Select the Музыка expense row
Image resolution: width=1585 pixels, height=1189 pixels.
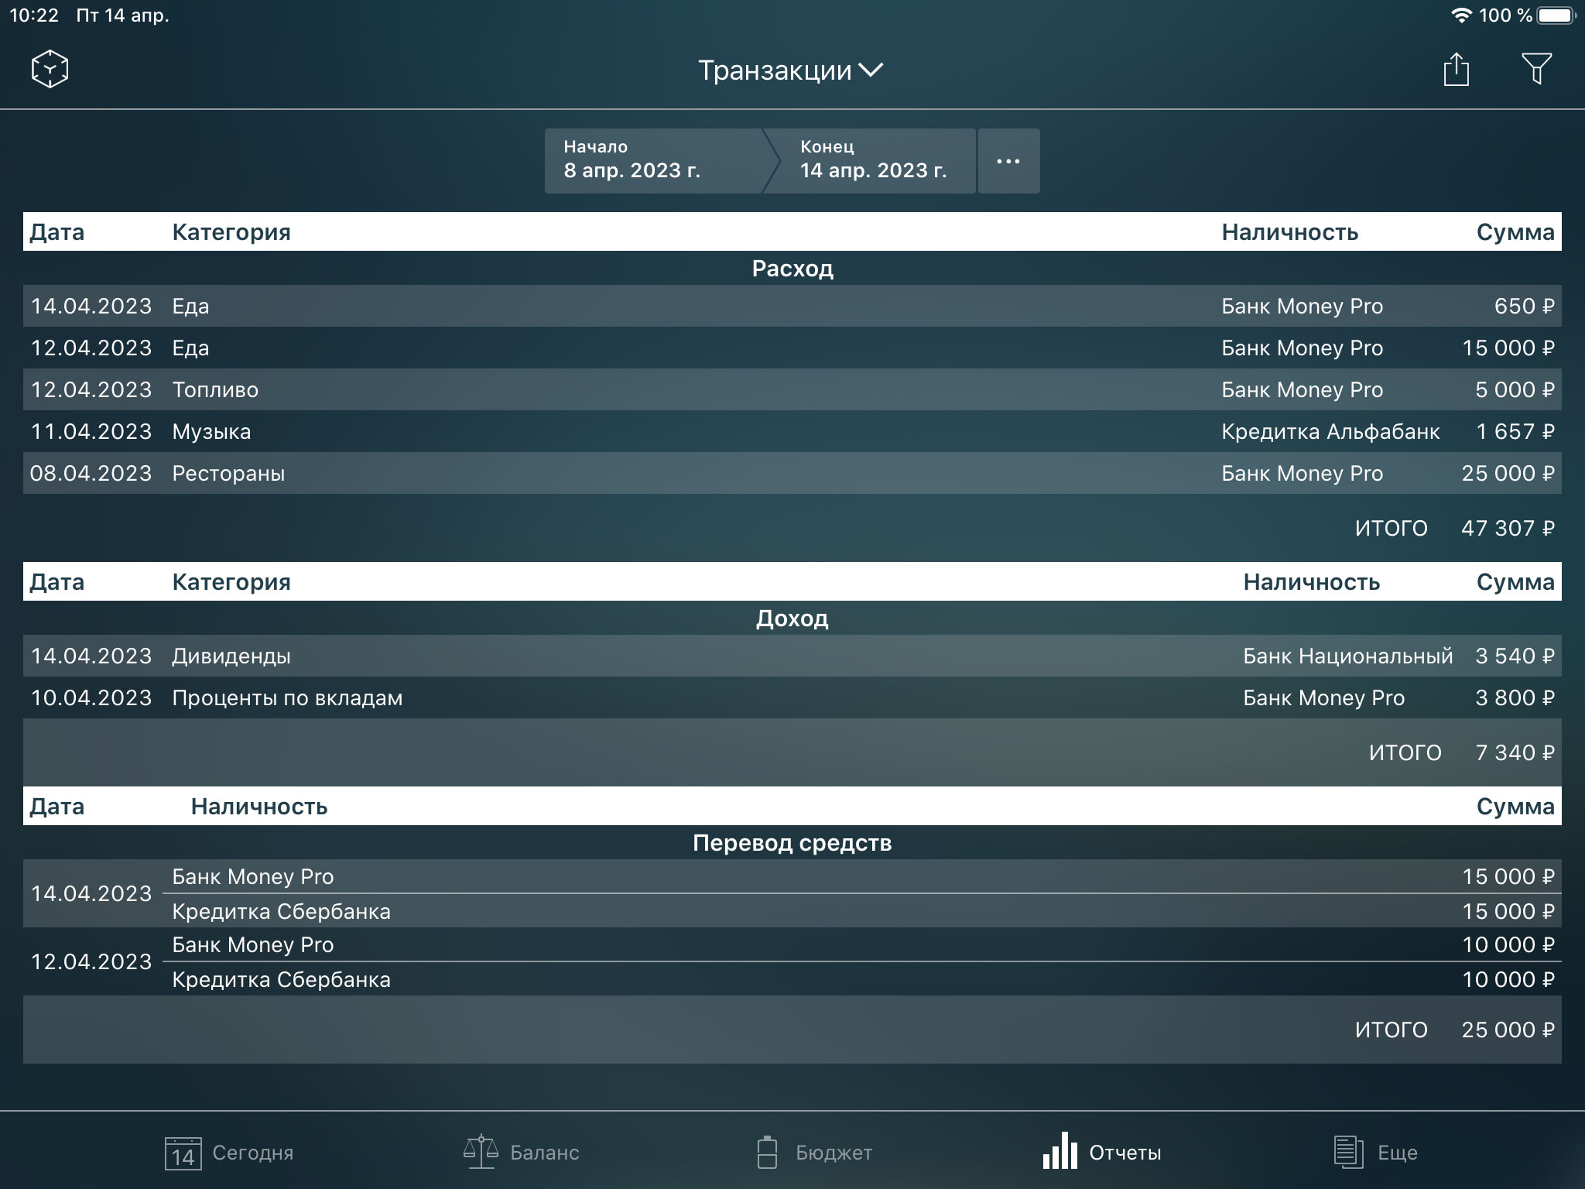792,431
